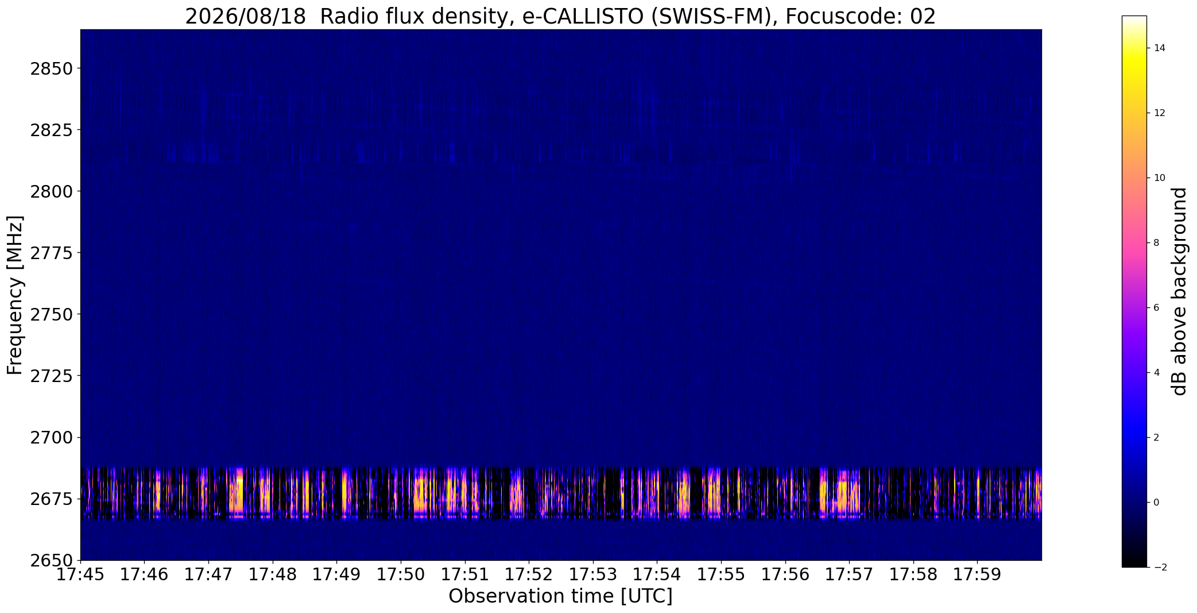This screenshot has width=1197, height=613.
Task: Click the 17:45 time axis label
Action: 80,575
